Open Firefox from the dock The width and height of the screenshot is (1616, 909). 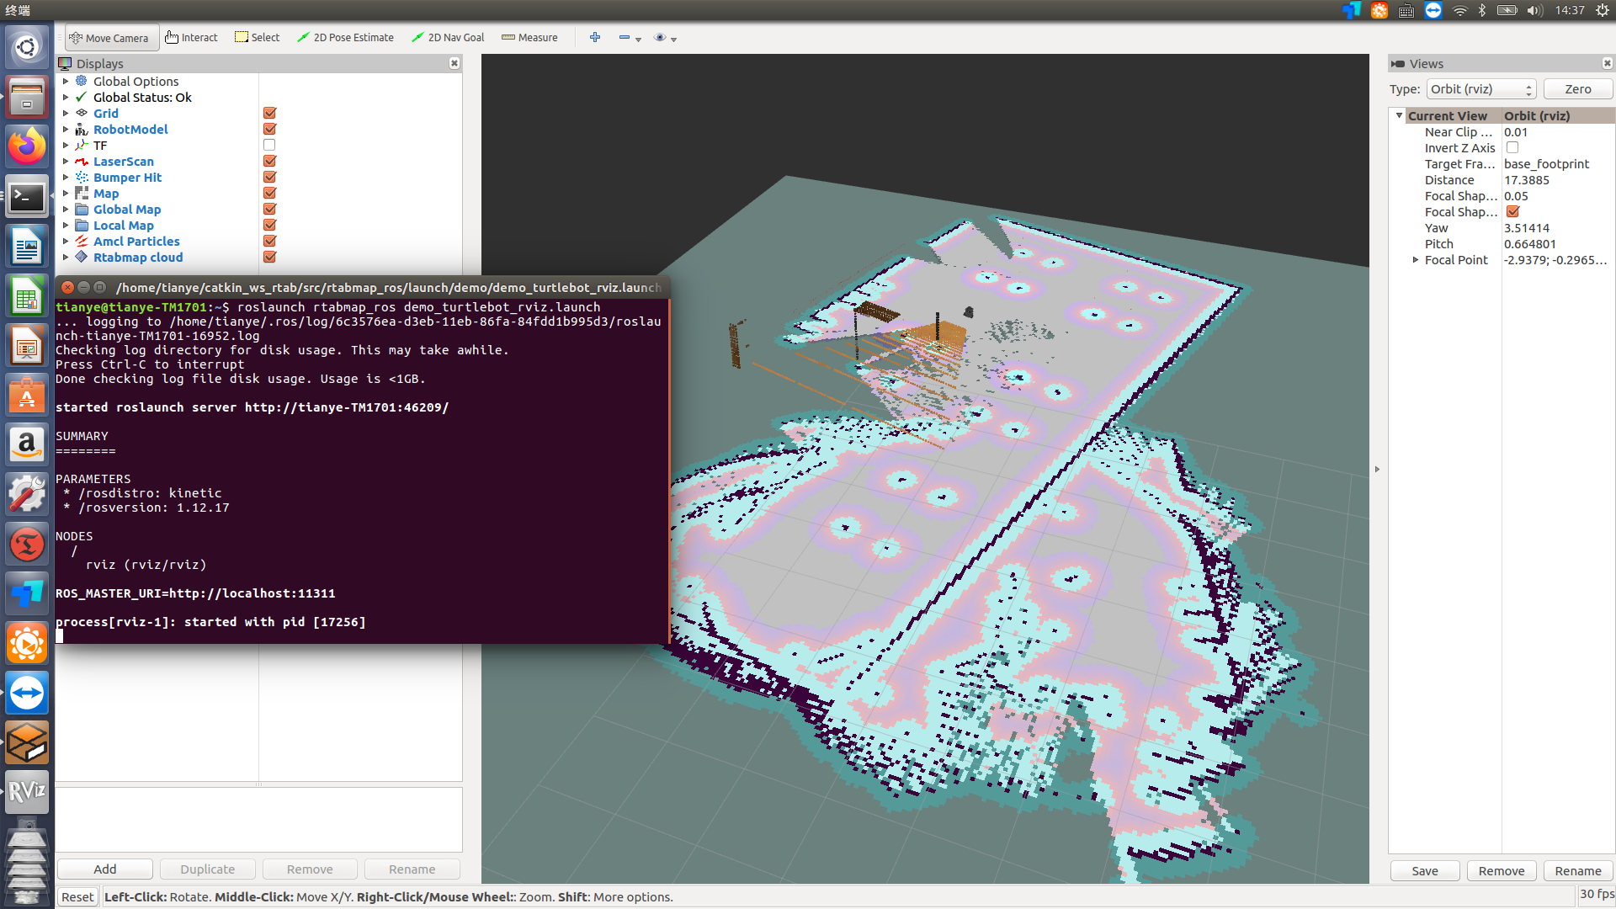click(27, 146)
